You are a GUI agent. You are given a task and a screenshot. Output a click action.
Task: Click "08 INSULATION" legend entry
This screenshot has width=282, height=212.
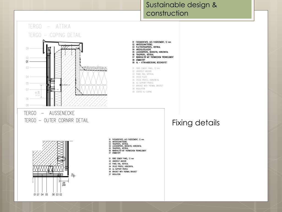139,89
